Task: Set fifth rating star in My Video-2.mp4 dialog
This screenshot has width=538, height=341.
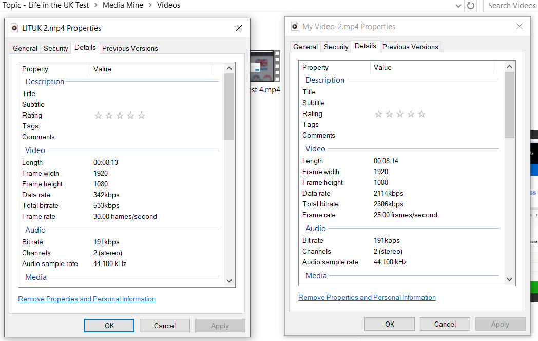Action: coord(421,114)
